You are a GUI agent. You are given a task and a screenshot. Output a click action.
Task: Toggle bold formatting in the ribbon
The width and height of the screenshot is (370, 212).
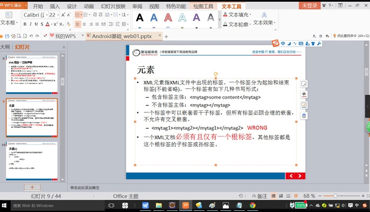(x=25, y=24)
